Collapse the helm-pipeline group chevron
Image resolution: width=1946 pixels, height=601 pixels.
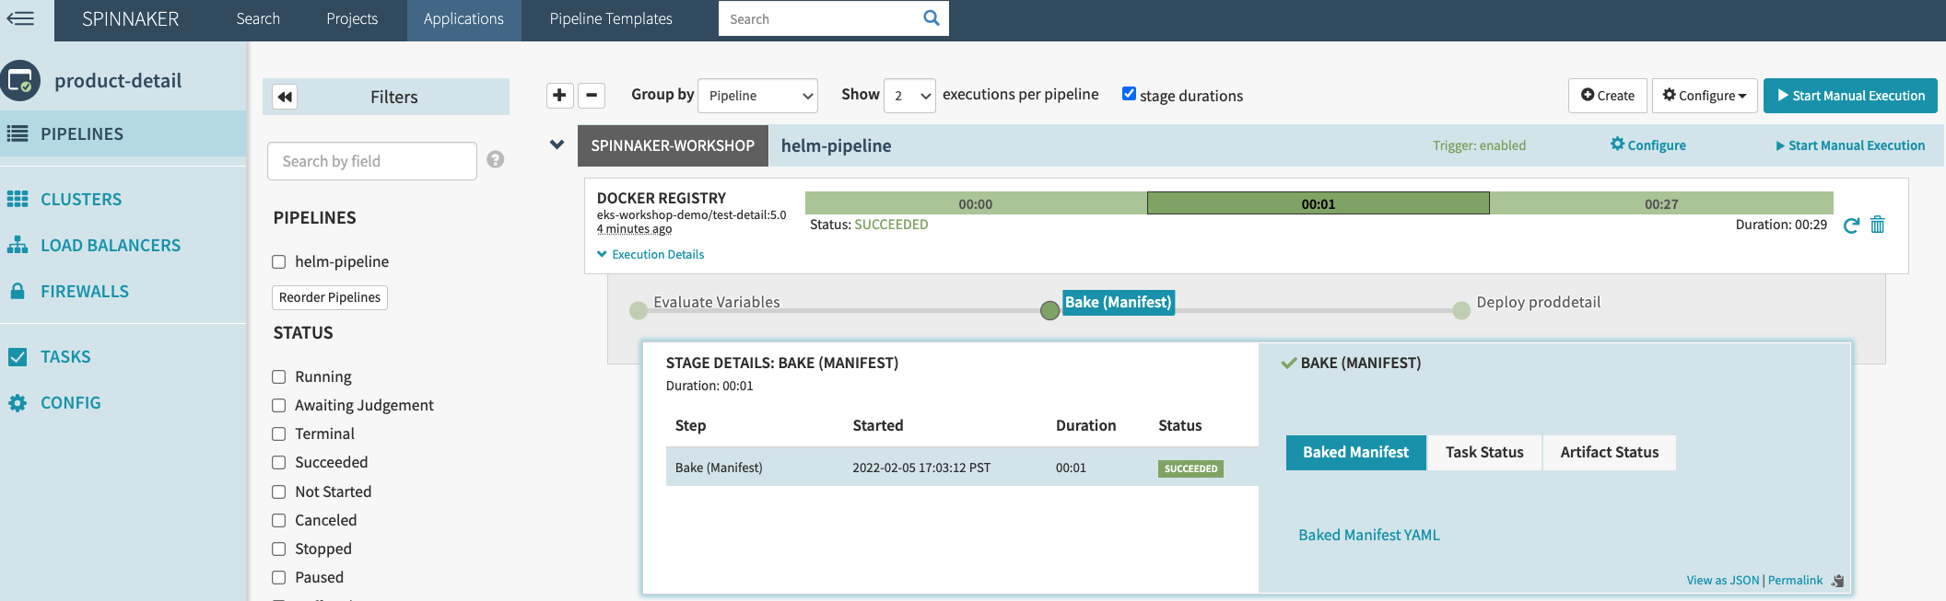tap(557, 144)
